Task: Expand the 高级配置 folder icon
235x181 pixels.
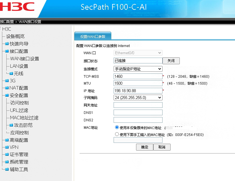Action: [x=7, y=140]
